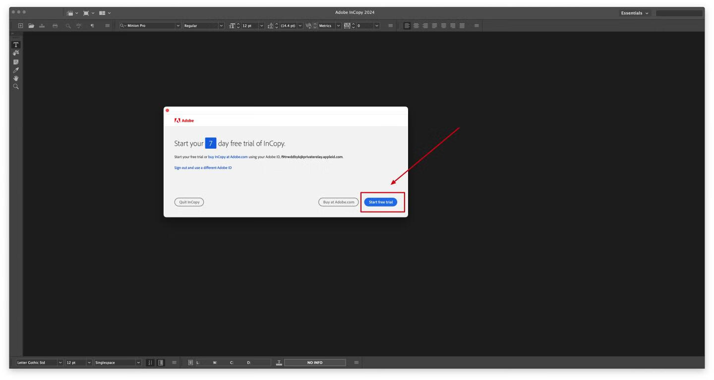Open the Letter Gothic Std font dropdown
Viewport: 714px width, 380px height.
[60, 363]
